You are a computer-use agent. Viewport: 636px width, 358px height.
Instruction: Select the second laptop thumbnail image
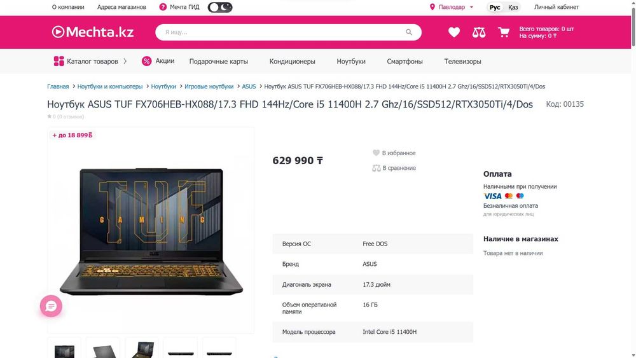[103, 348]
